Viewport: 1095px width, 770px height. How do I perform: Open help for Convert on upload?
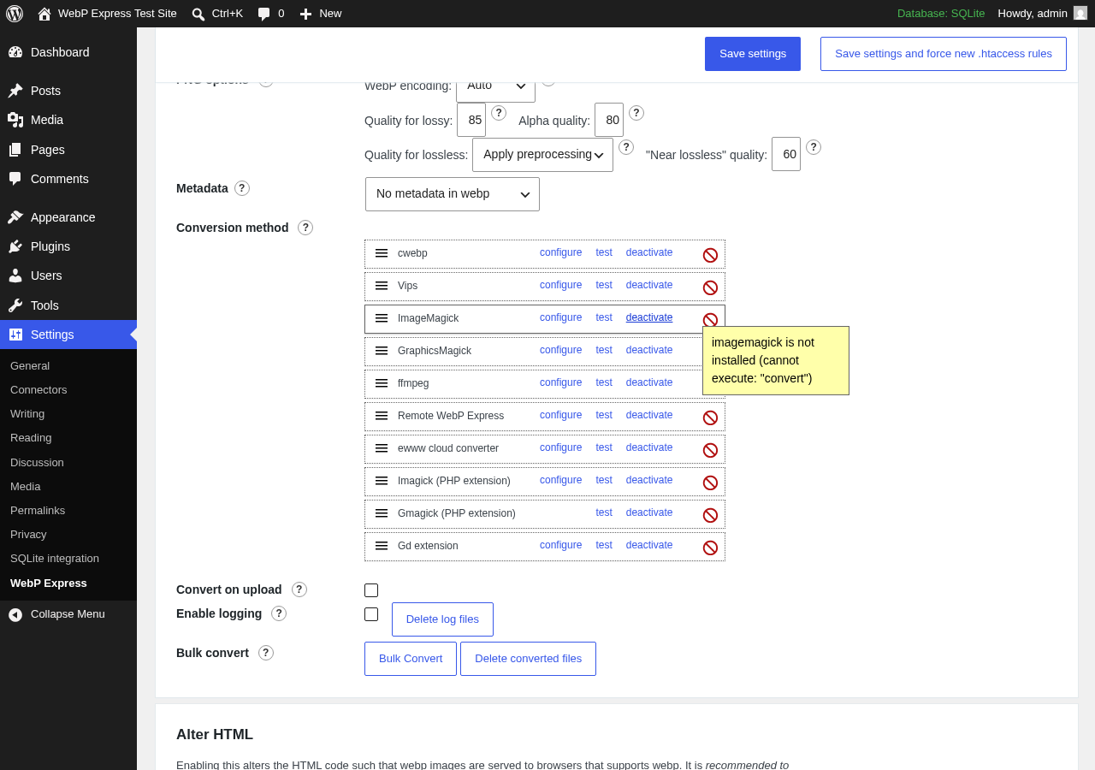(x=299, y=589)
